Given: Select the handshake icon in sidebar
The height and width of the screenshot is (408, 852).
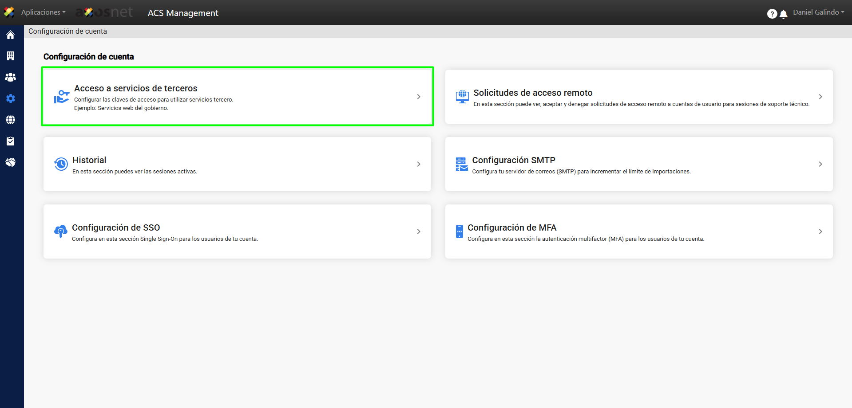Looking at the screenshot, I should [x=10, y=162].
